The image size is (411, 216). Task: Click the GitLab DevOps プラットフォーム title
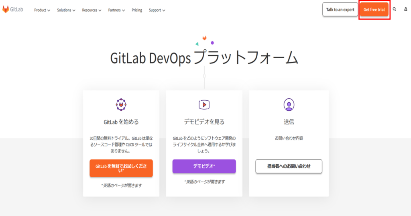tap(204, 58)
